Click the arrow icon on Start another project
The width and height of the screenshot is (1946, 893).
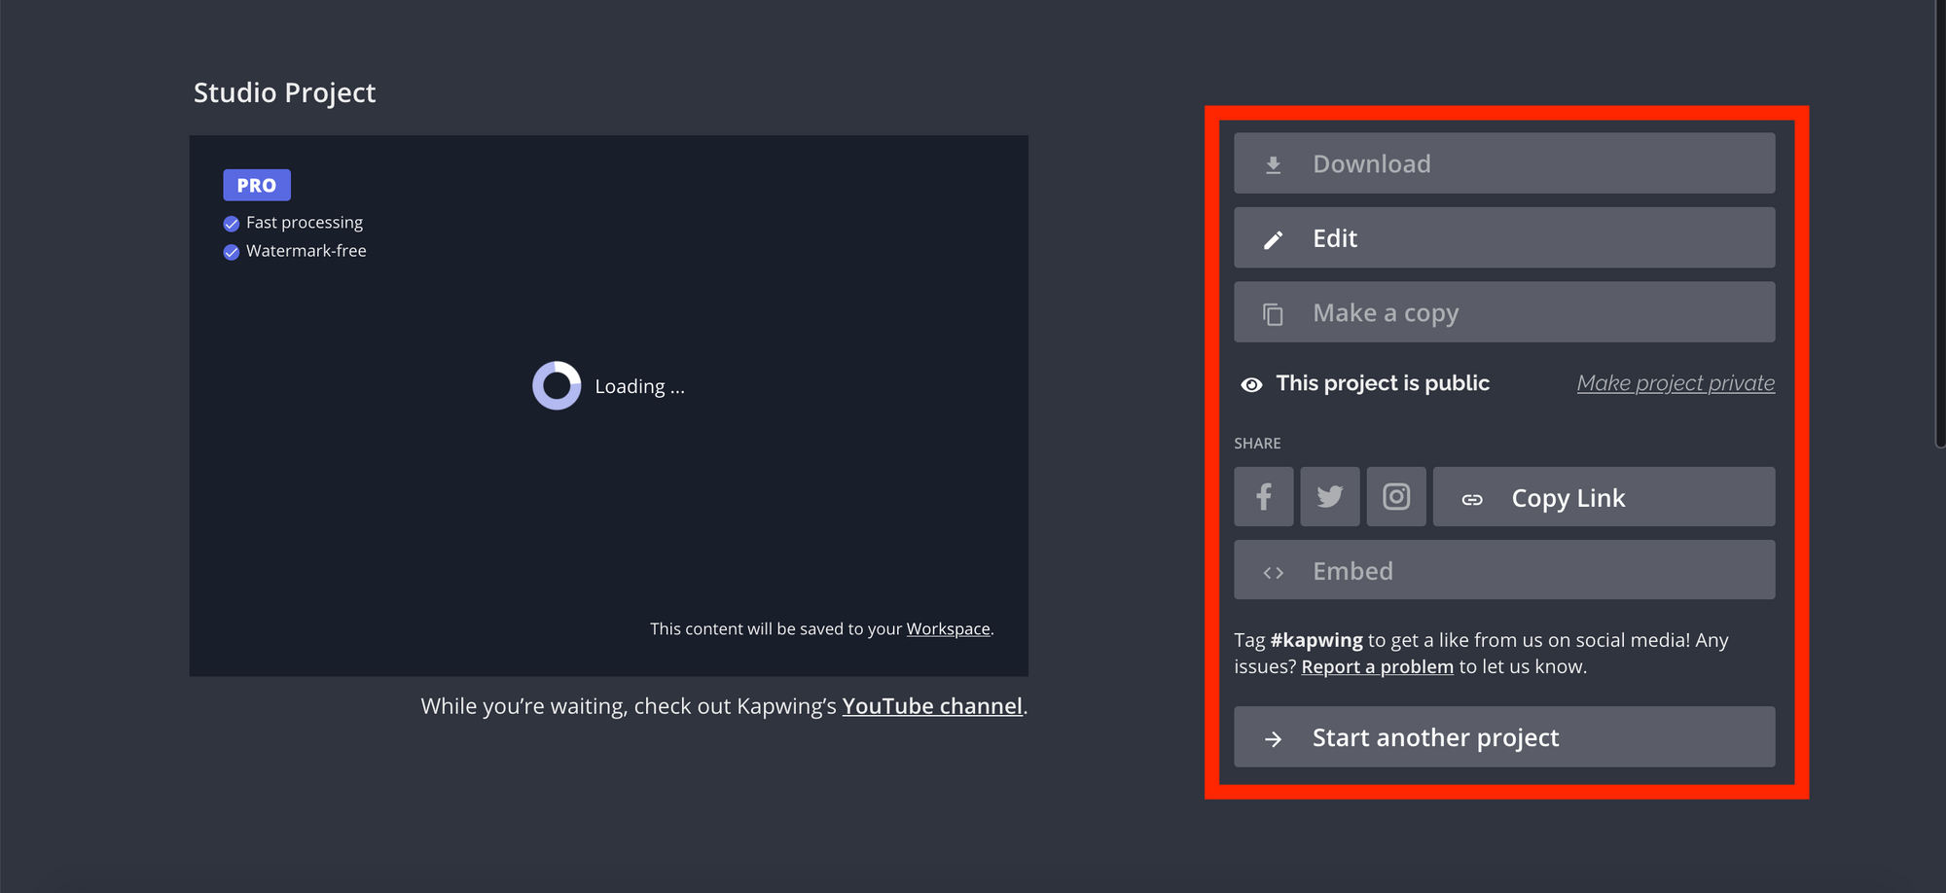click(x=1273, y=737)
